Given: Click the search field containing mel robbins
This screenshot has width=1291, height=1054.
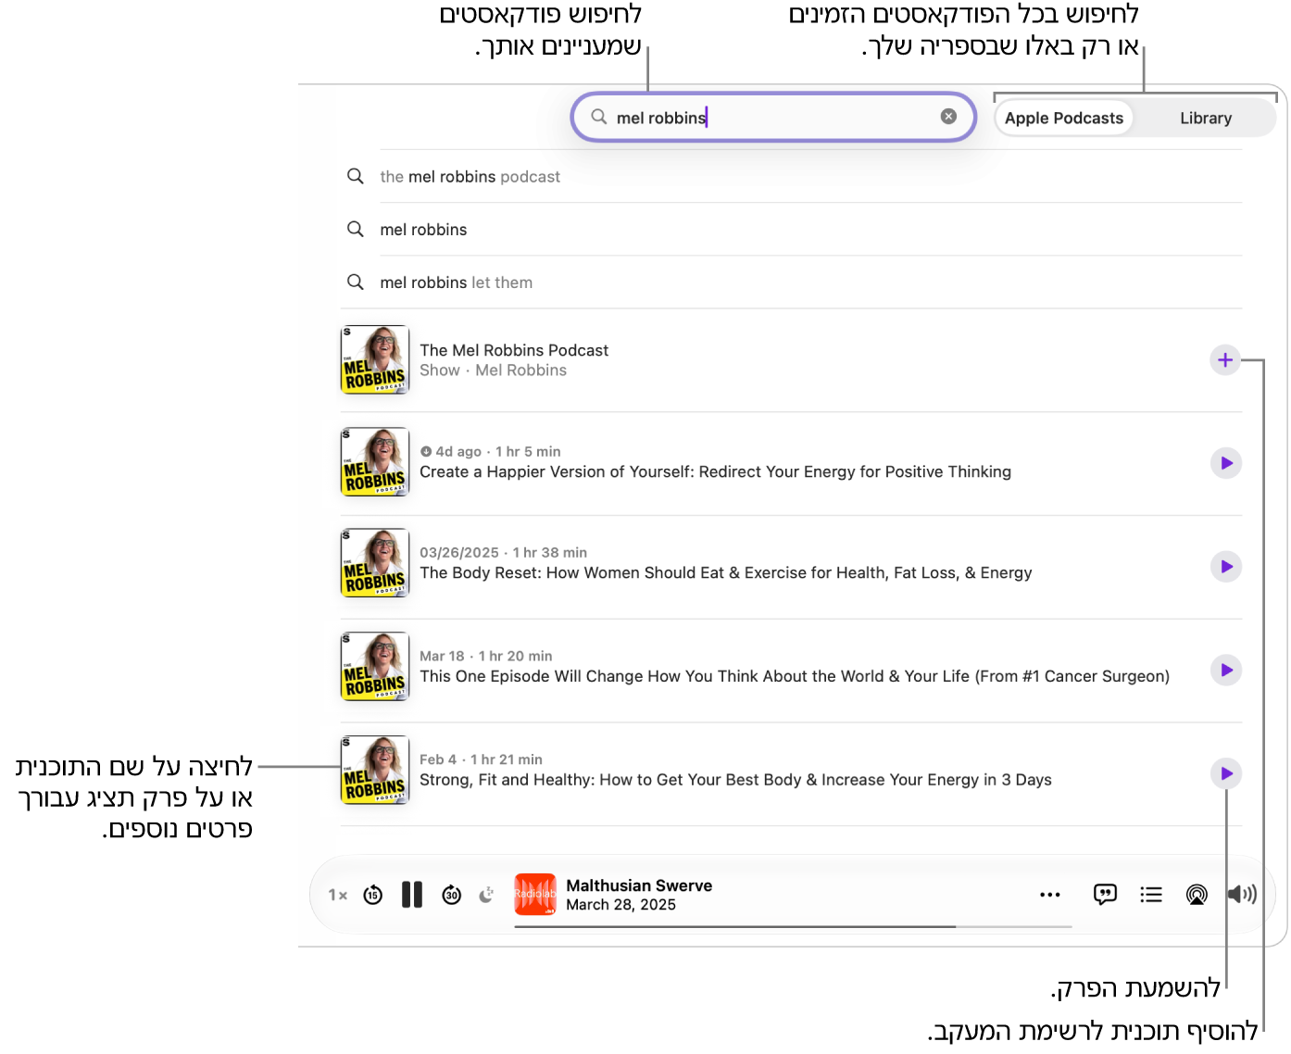Looking at the screenshot, I should tap(773, 117).
